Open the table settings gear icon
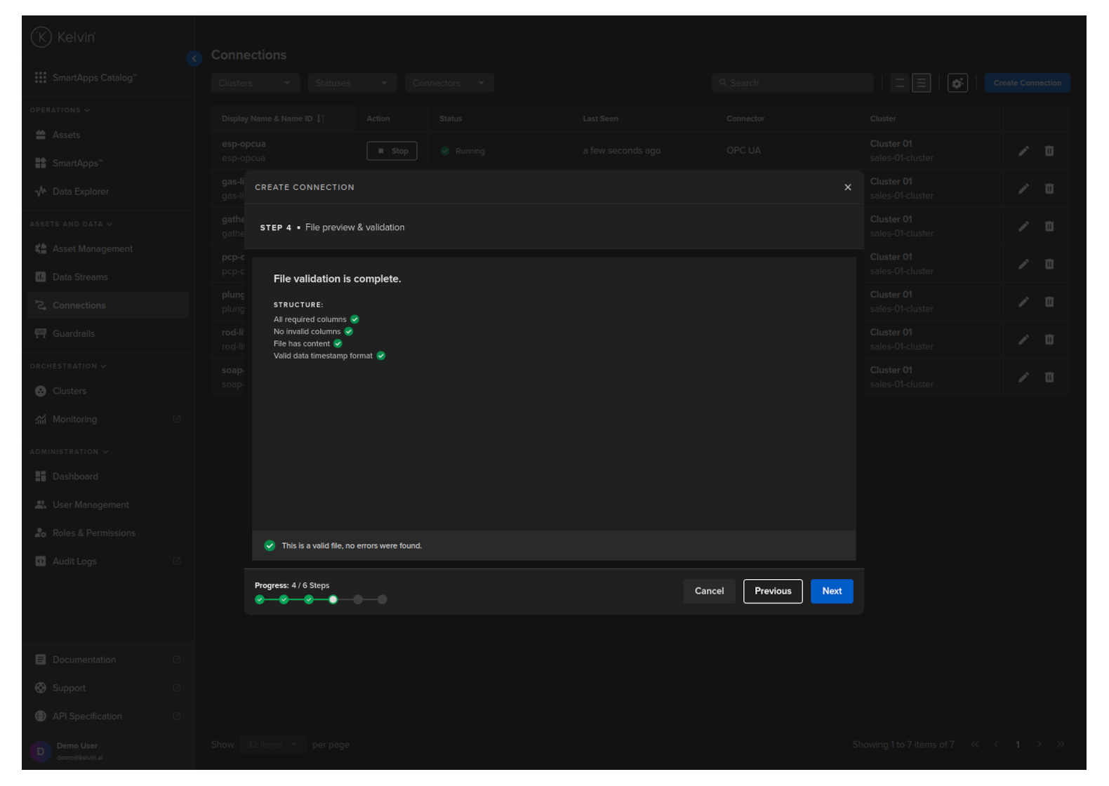 point(957,83)
